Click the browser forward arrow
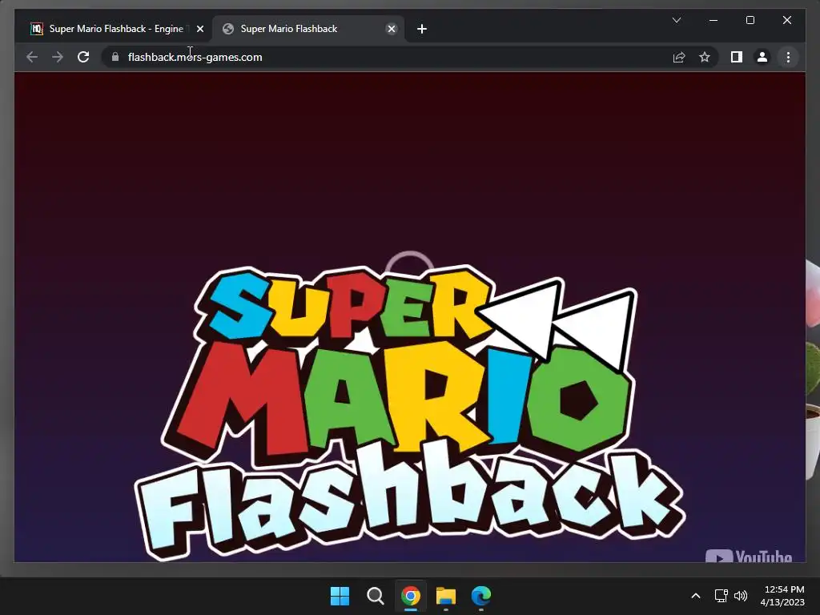820x615 pixels. (58, 57)
